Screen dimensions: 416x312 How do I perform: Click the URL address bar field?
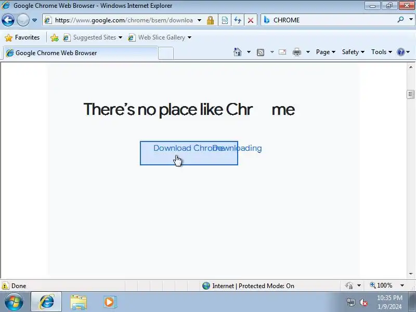(x=123, y=20)
